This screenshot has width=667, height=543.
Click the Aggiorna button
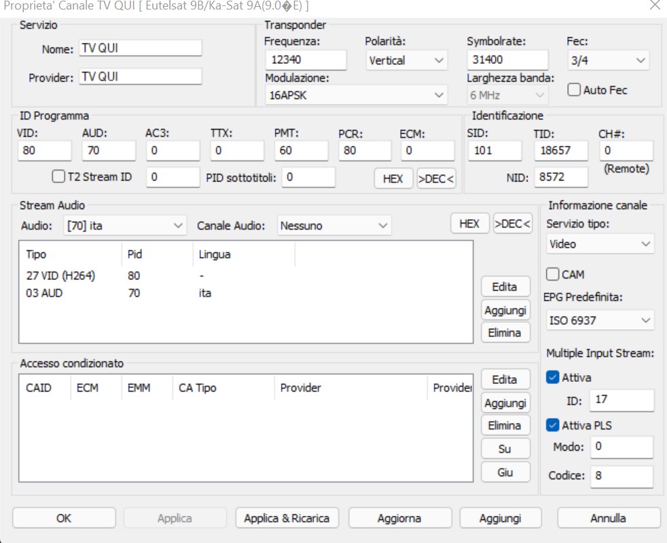point(400,518)
